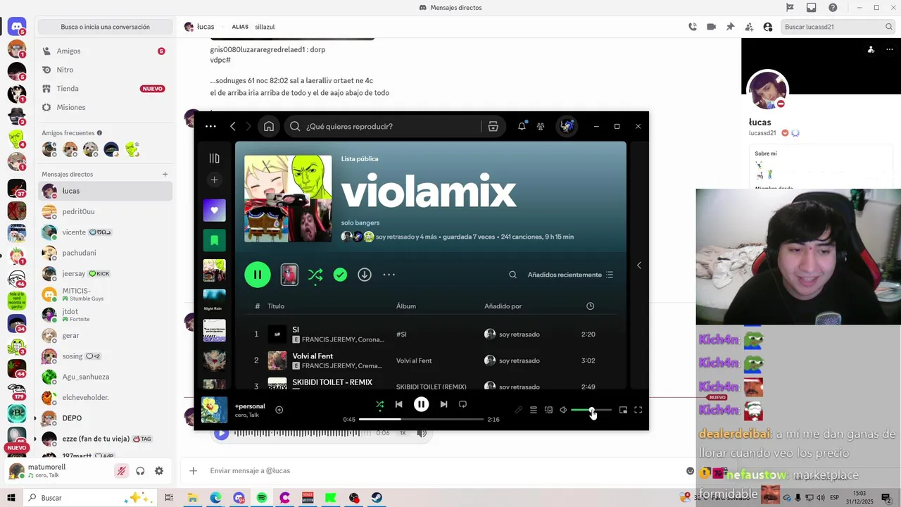
Task: Toggle shuffle in playlist header
Action: (x=315, y=275)
